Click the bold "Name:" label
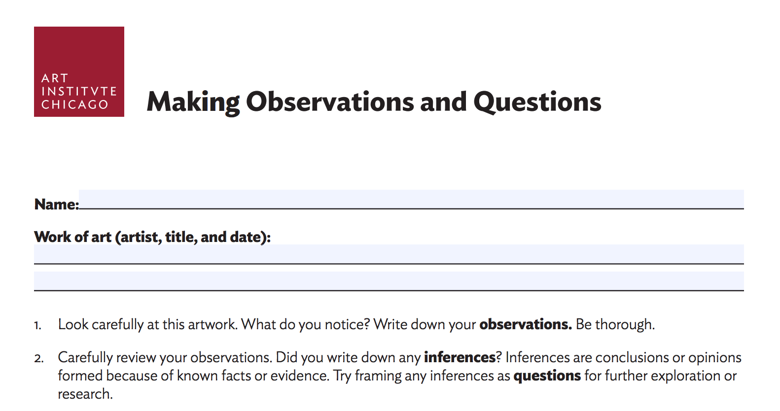 click(x=56, y=205)
